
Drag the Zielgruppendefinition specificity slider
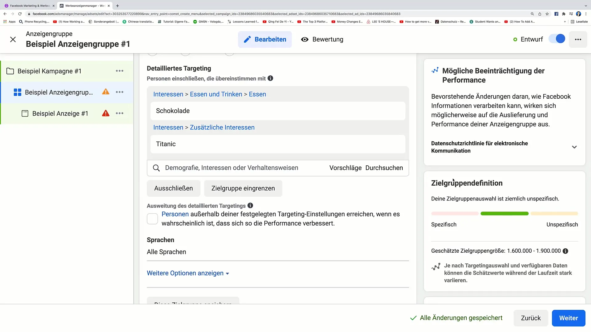click(505, 214)
